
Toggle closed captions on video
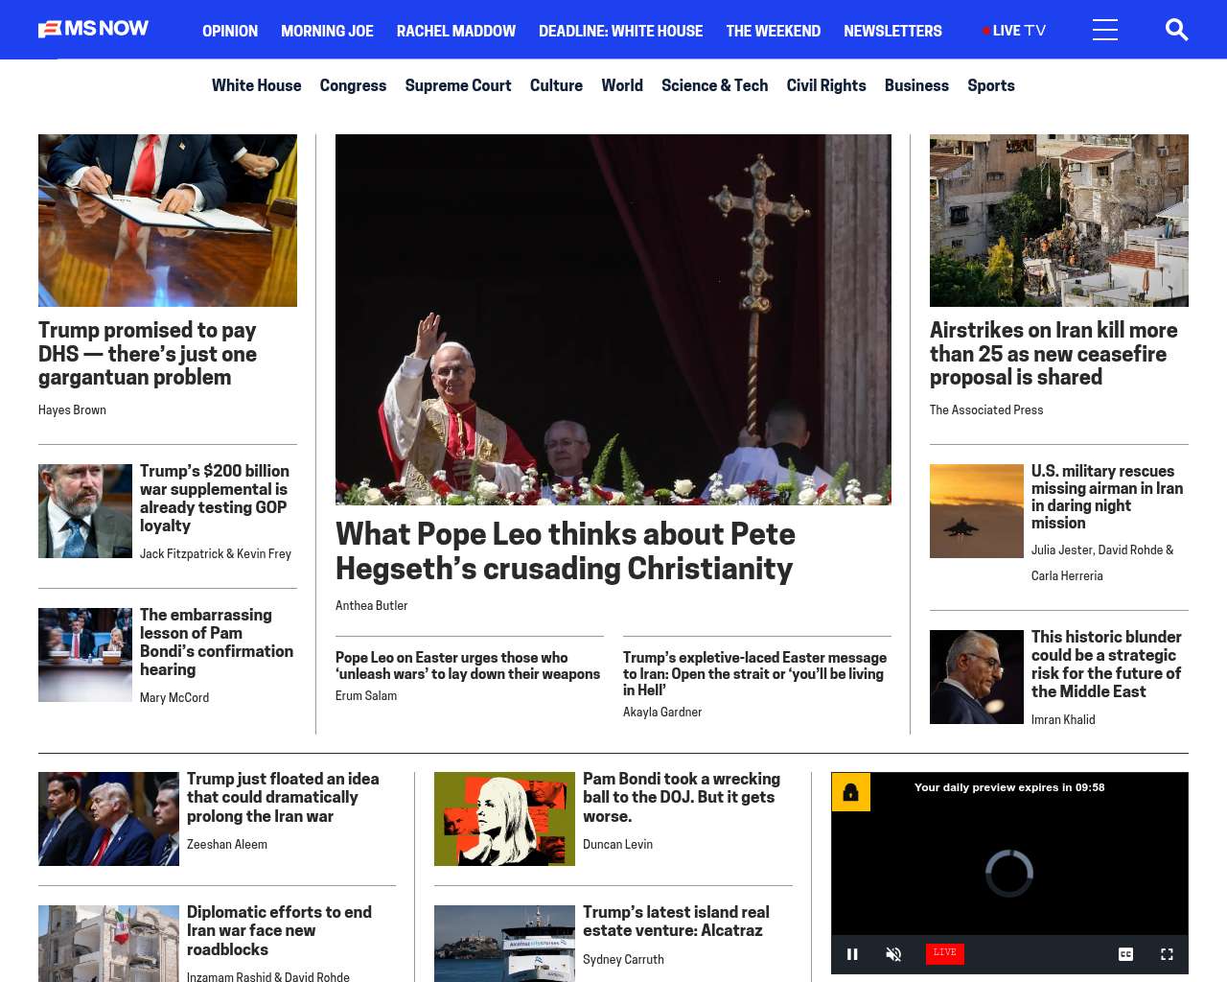click(x=1125, y=953)
